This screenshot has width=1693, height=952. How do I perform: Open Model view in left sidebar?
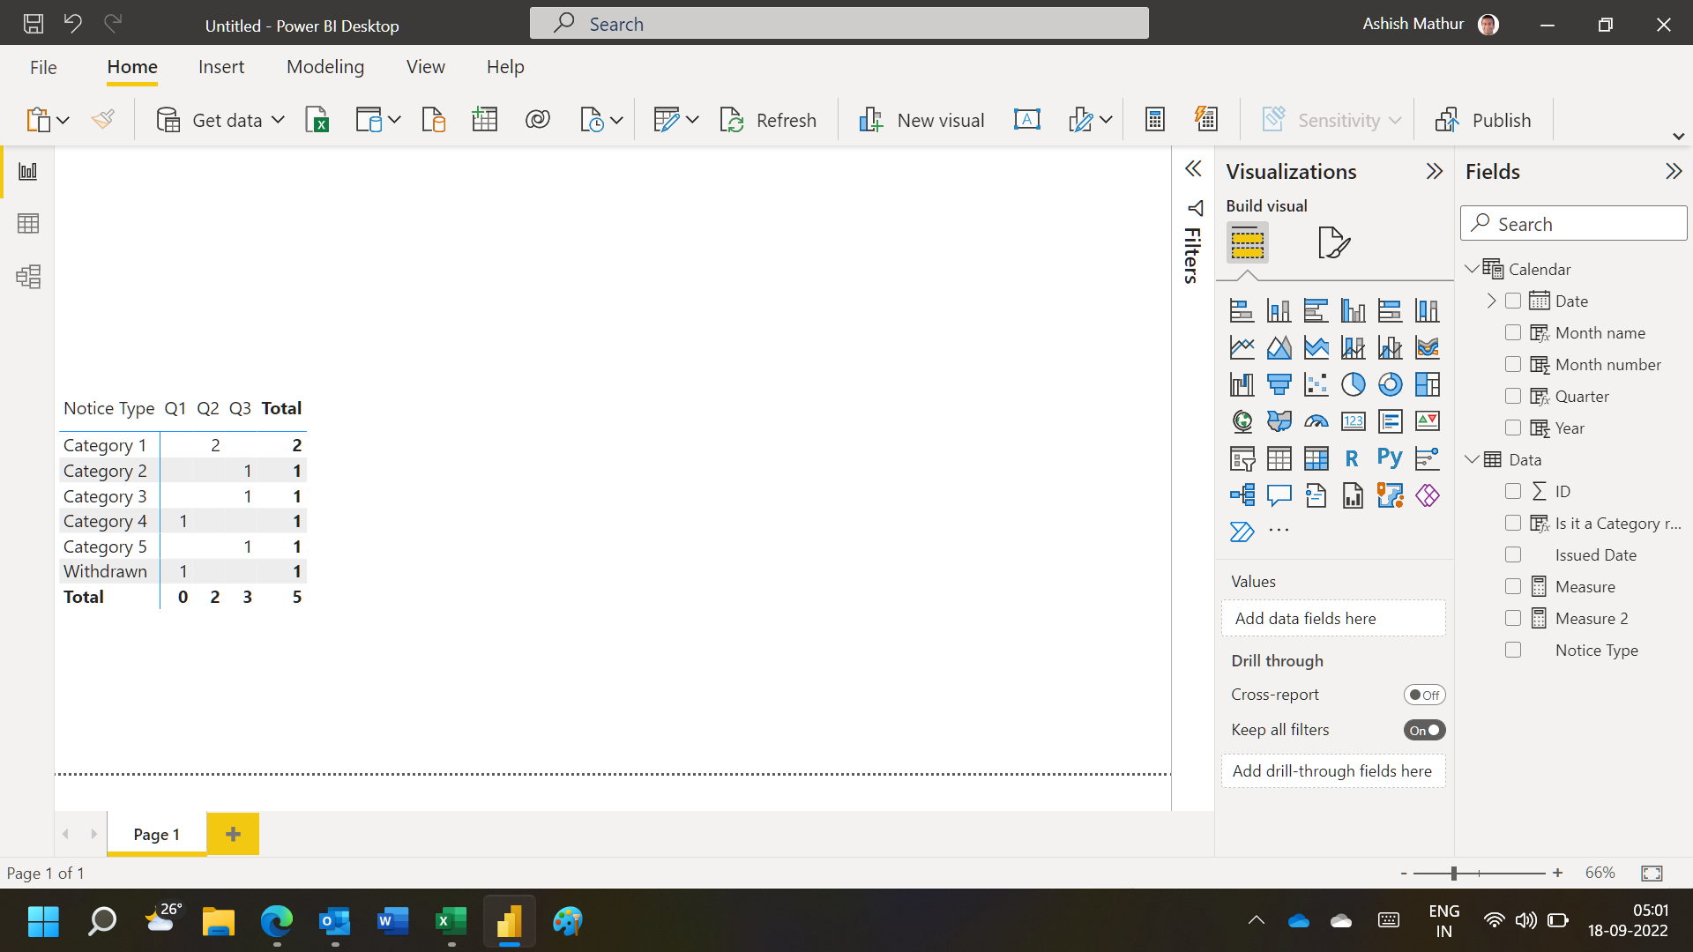[x=28, y=277]
